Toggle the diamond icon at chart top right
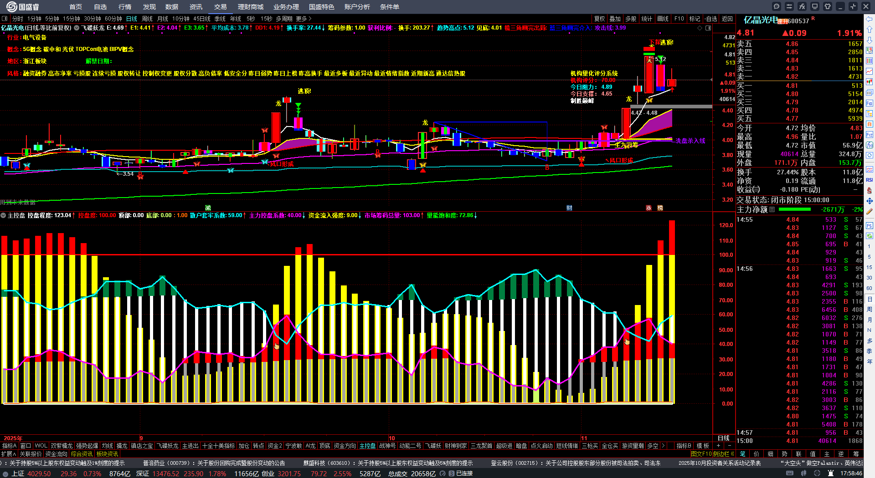 pos(700,28)
